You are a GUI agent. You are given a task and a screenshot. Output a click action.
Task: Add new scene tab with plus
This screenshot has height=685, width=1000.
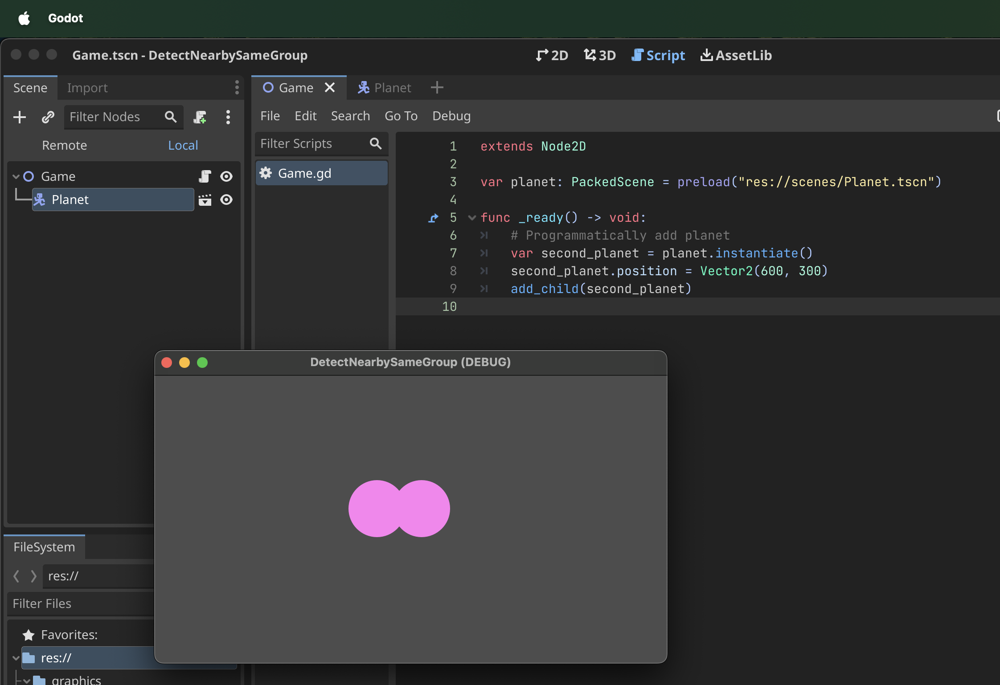coord(437,87)
